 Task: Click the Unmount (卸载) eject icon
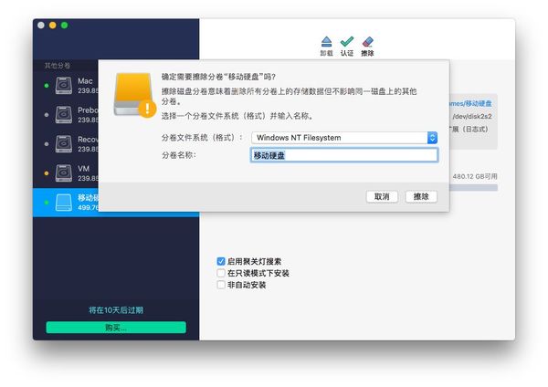pyautogui.click(x=326, y=42)
